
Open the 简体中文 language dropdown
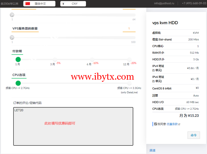(x=40, y=4)
